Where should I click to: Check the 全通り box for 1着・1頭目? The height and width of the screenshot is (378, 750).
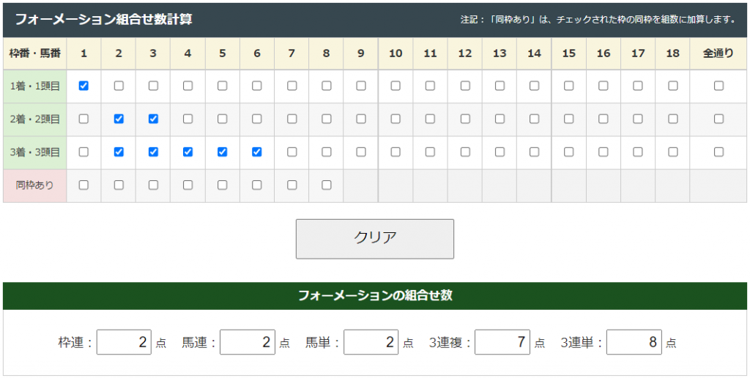click(x=719, y=86)
